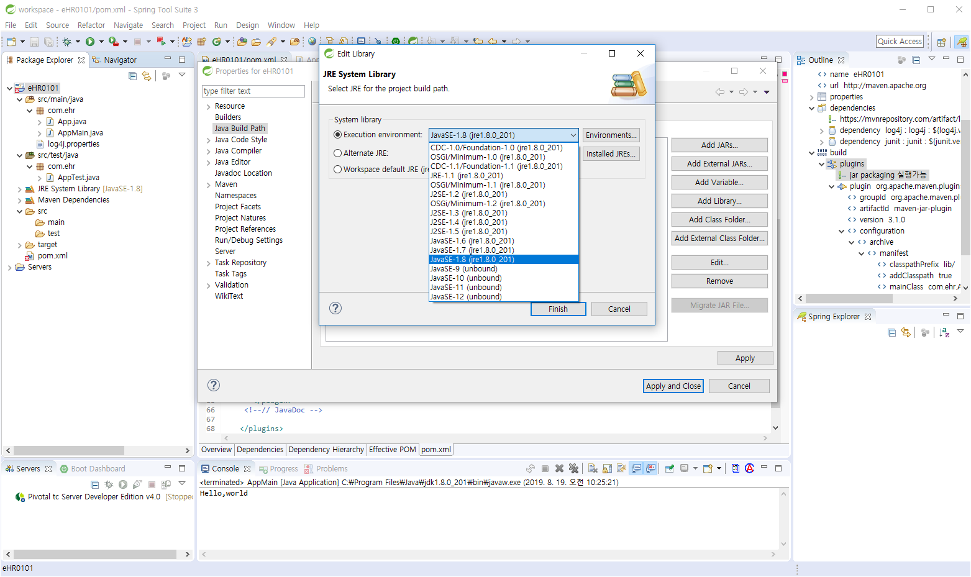Select AppMain.java in Package Explorer
This screenshot has width=971, height=577.
[x=80, y=133]
